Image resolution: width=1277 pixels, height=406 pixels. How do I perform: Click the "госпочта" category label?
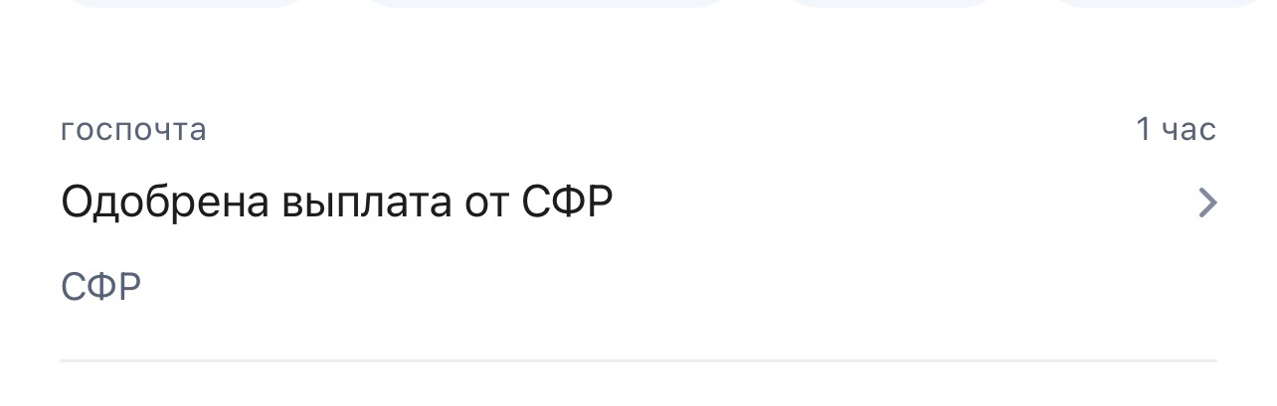(x=133, y=130)
